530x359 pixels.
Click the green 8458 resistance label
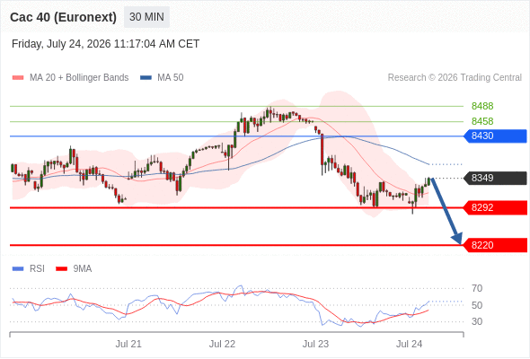482,121
